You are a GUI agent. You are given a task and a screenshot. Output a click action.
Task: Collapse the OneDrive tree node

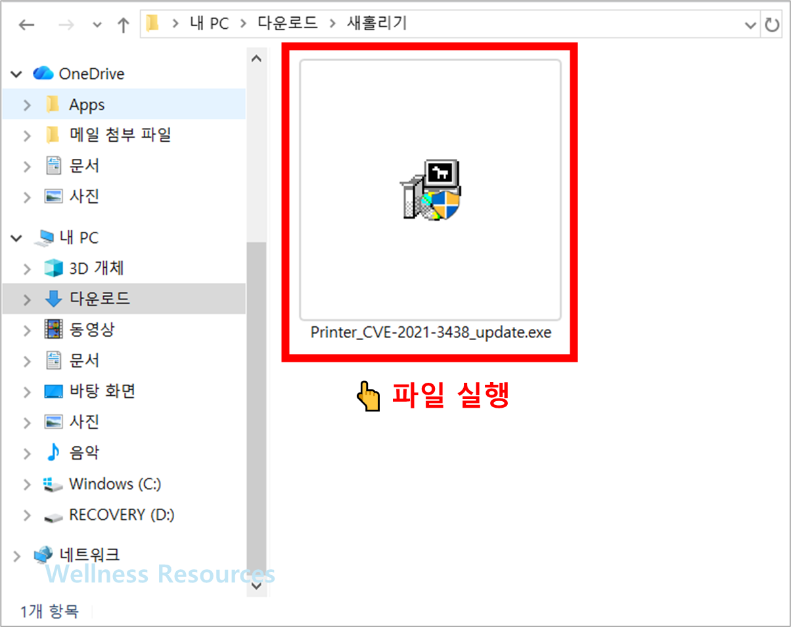(17, 74)
